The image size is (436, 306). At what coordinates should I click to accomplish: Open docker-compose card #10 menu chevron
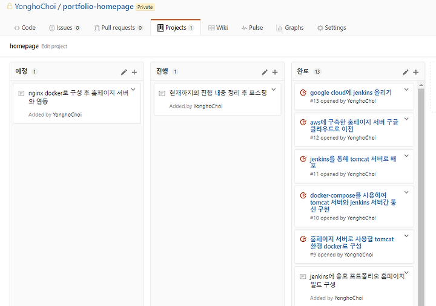pos(406,192)
